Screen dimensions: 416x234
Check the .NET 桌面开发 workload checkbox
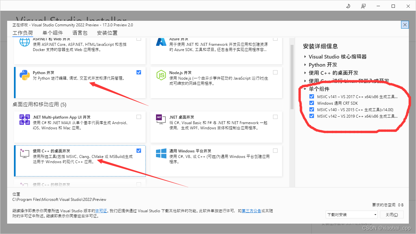[275, 117]
